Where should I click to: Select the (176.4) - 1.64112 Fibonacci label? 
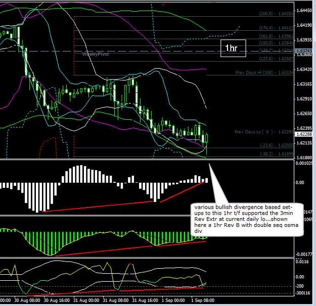[x=276, y=28]
